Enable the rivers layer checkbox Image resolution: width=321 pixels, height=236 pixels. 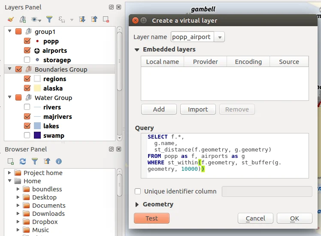[27, 107]
